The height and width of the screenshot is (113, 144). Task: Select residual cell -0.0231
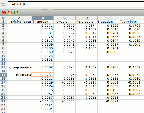[x=43, y=75]
